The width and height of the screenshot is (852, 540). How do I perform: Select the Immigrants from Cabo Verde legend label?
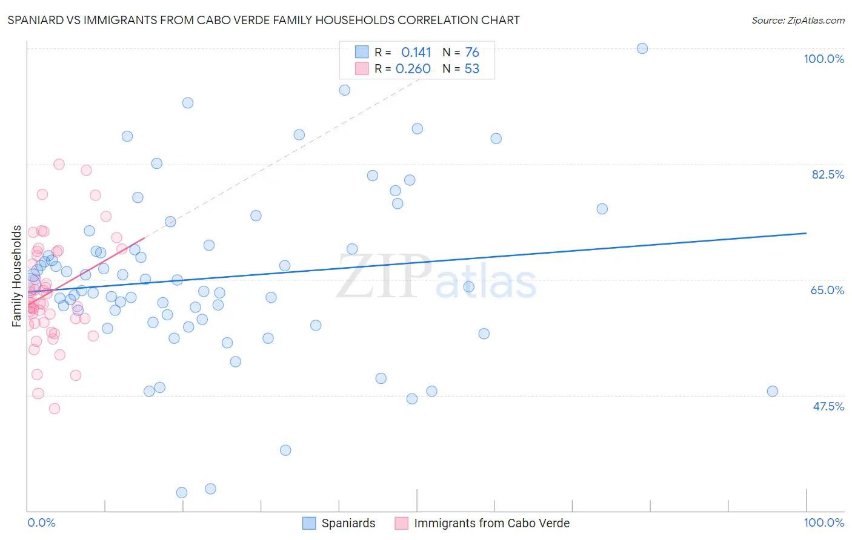coord(491,523)
